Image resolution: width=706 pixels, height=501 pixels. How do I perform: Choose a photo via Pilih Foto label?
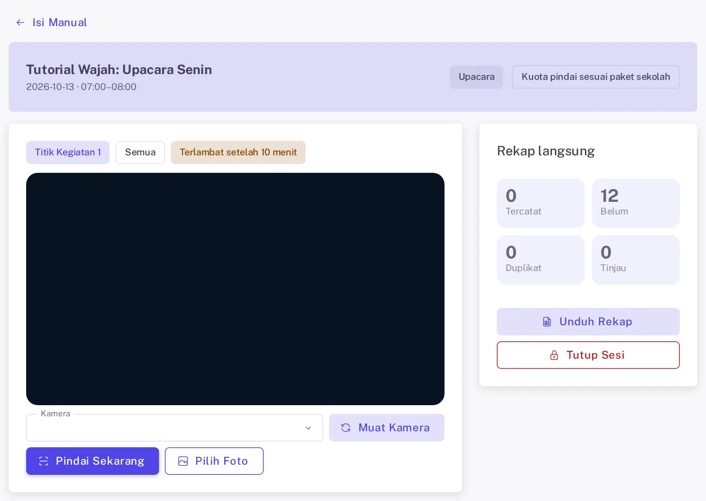[222, 461]
